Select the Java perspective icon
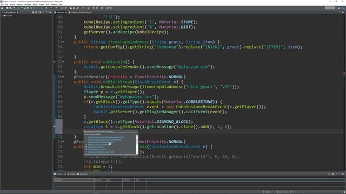This screenshot has height=194, width=346. 343,8
